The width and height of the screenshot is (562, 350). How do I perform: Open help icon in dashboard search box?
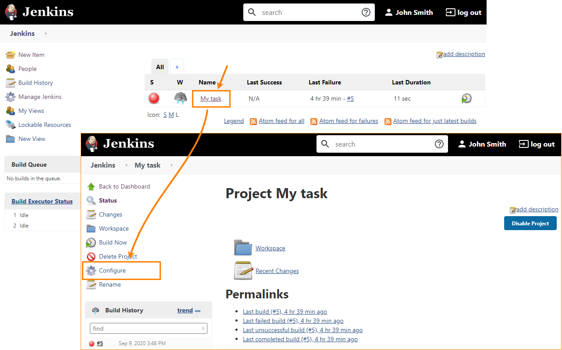(366, 12)
